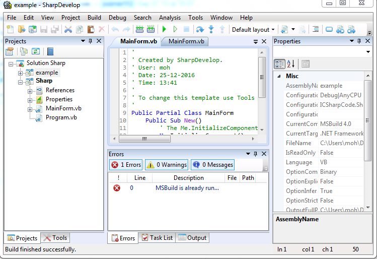
Task: Click the Cut scissors icon
Action: click(x=68, y=29)
